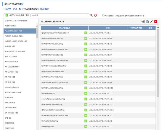
Task: Click OID .1.3.6.1.4.1.207.8.4.4.3.1.0.10
Action: (x=101, y=88)
